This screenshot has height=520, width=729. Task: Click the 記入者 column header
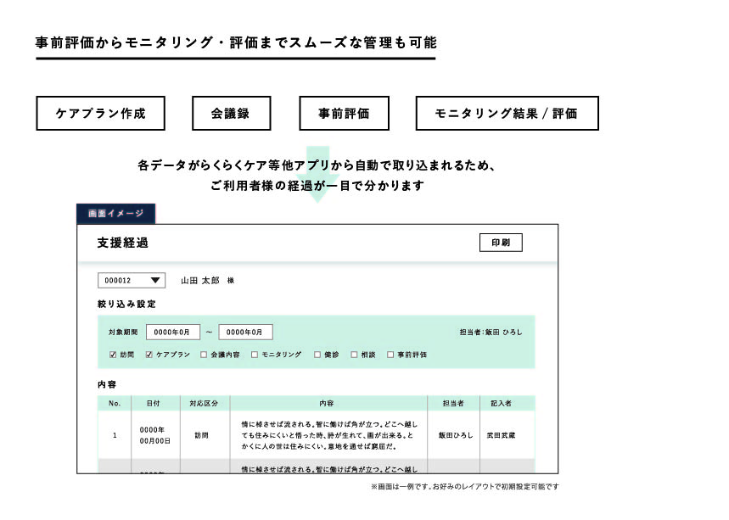click(x=502, y=403)
